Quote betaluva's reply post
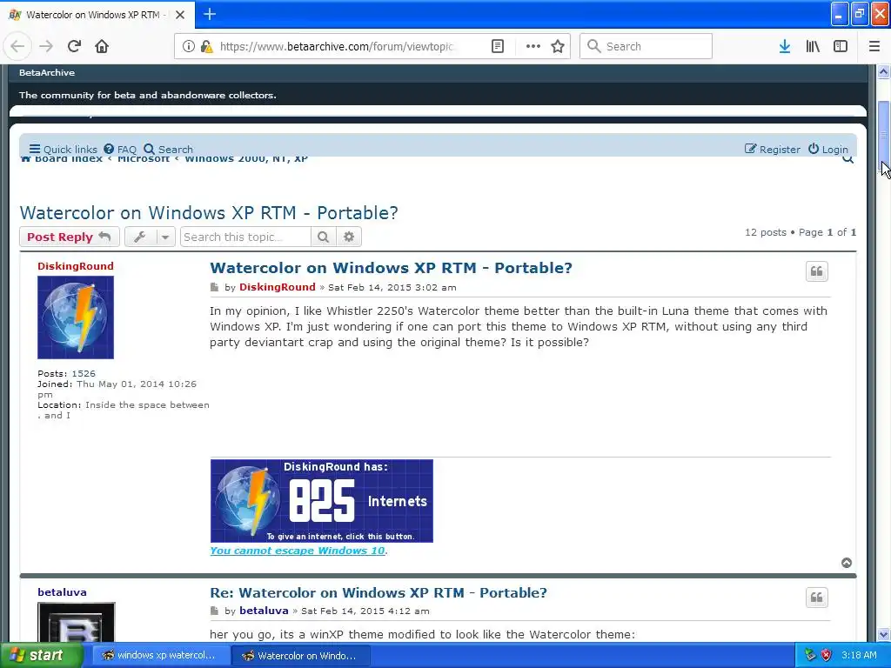891x668 pixels. coord(816,598)
